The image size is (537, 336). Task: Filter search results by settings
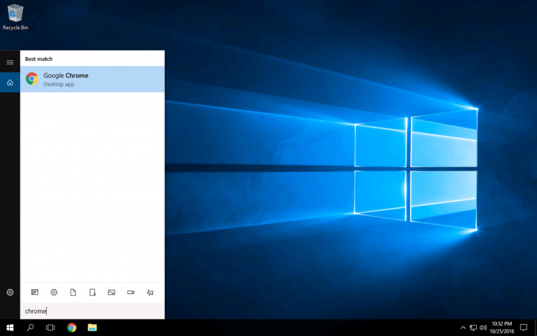coord(53,292)
